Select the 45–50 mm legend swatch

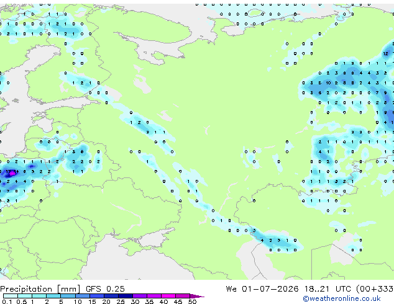[183, 296]
